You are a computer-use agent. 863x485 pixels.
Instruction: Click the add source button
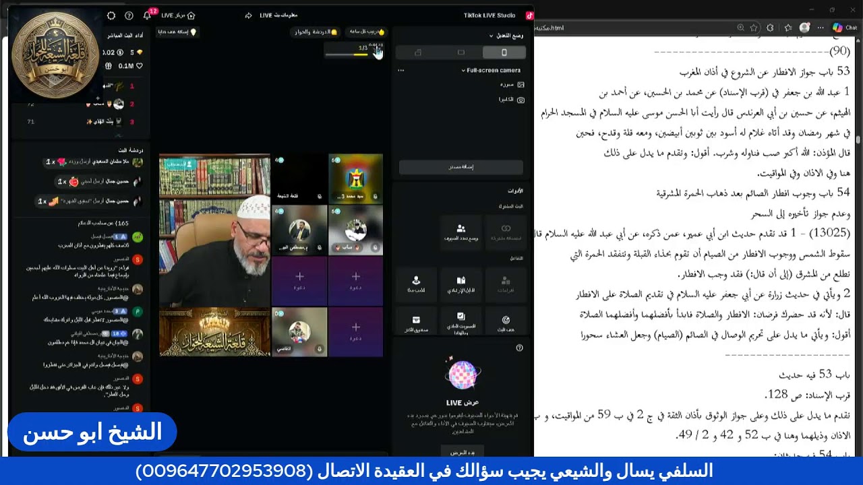(461, 167)
